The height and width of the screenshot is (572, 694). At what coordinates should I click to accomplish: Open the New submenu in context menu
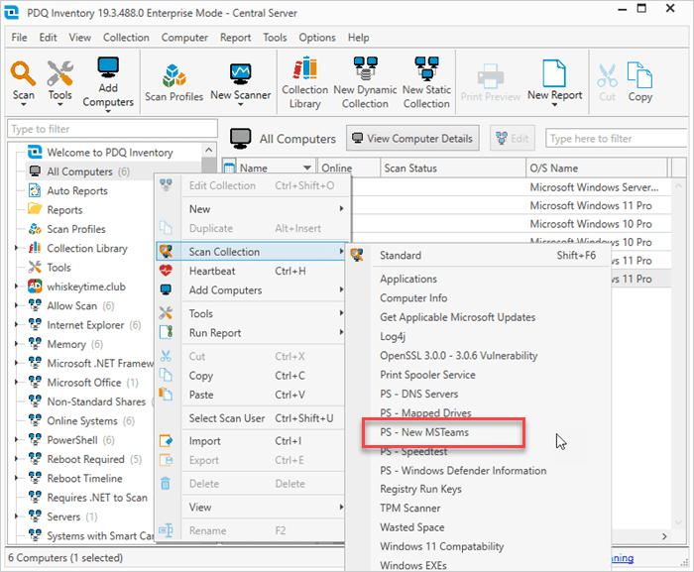click(x=251, y=209)
